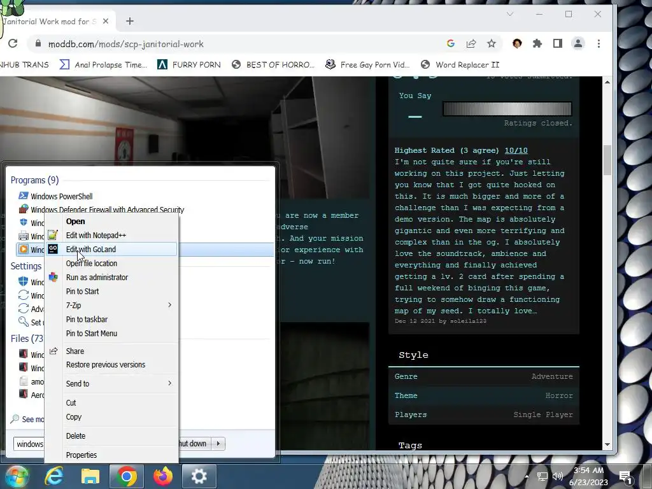
Task: Choose Pin to Start Menu
Action: pos(111,334)
